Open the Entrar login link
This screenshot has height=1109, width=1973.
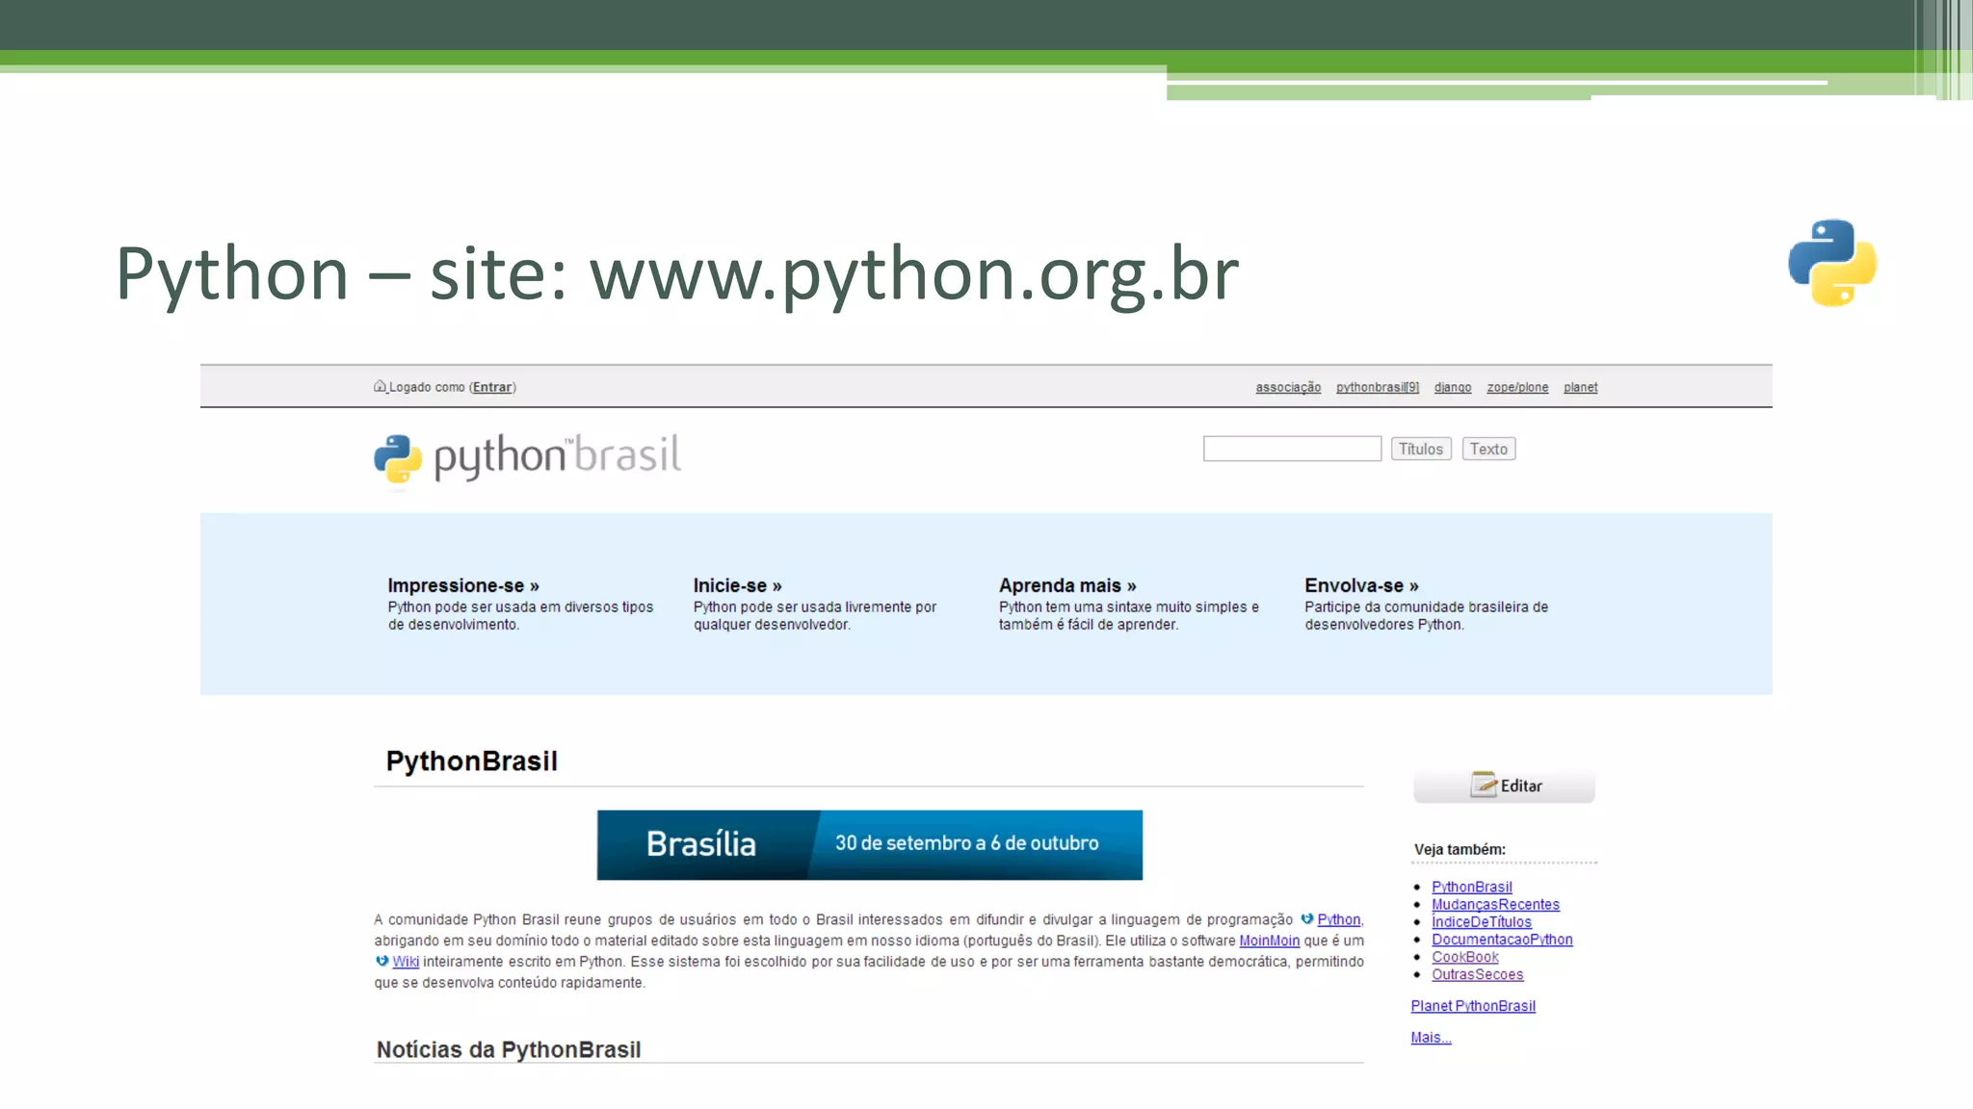pyautogui.click(x=492, y=387)
